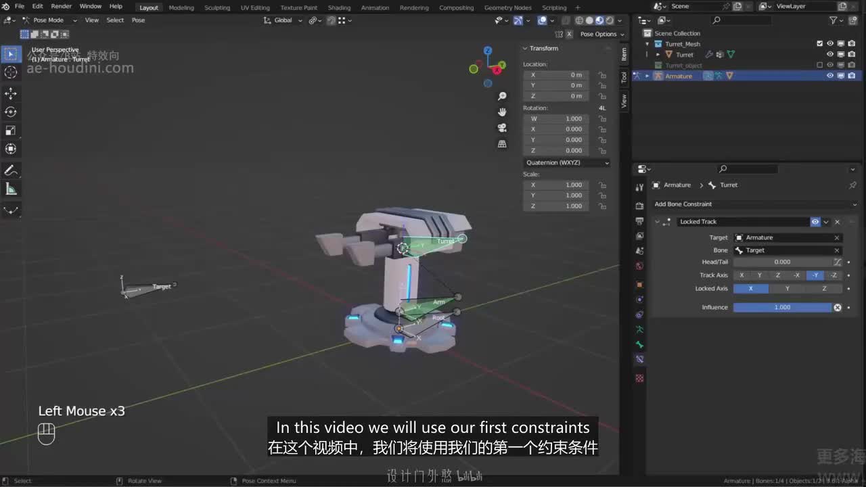Open the Armature data properties tab icon

point(639,329)
